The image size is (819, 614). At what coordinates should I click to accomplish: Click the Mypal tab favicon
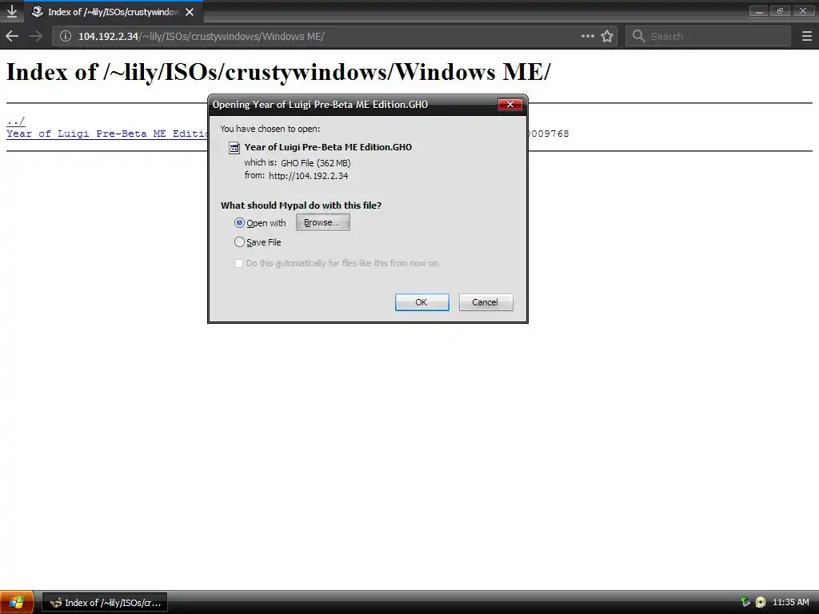point(37,11)
